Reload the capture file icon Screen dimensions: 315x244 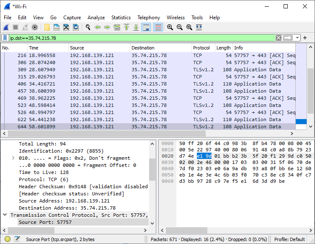[76, 27]
